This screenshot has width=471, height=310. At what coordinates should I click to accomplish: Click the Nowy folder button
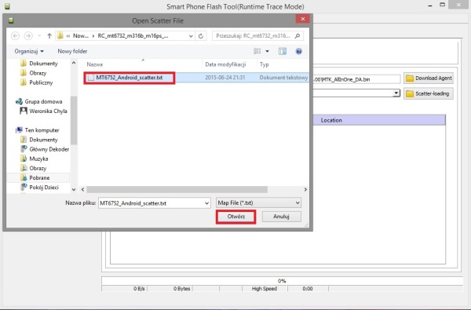[72, 51]
